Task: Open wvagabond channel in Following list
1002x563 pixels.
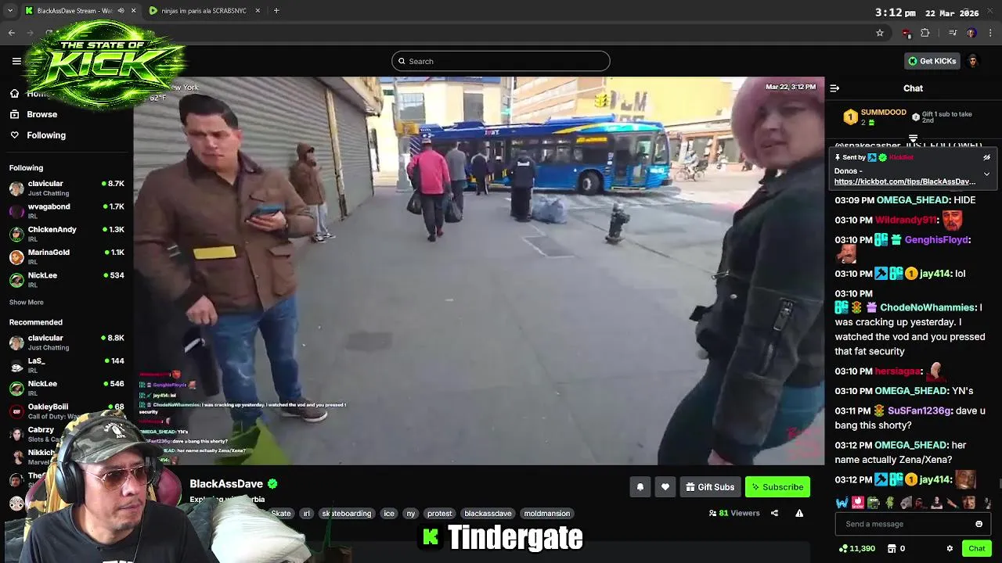Action: click(x=67, y=211)
